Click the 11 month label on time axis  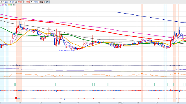tap(78, 103)
